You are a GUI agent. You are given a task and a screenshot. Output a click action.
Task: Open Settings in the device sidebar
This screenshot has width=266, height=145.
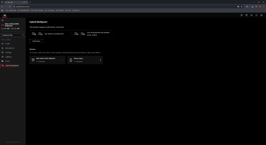pyautogui.click(x=8, y=52)
